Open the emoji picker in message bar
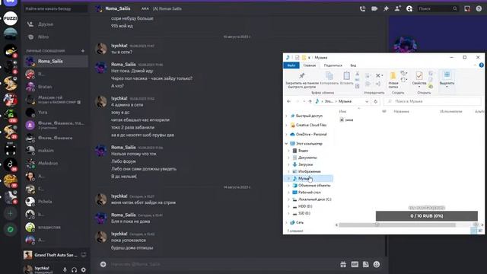 click(x=377, y=264)
